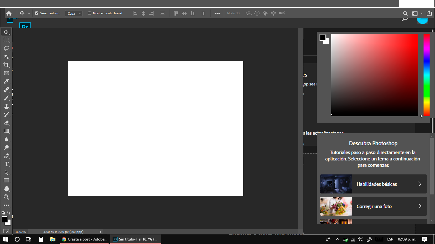435x244 pixels.
Task: Select the Move tool
Action: tap(6, 31)
